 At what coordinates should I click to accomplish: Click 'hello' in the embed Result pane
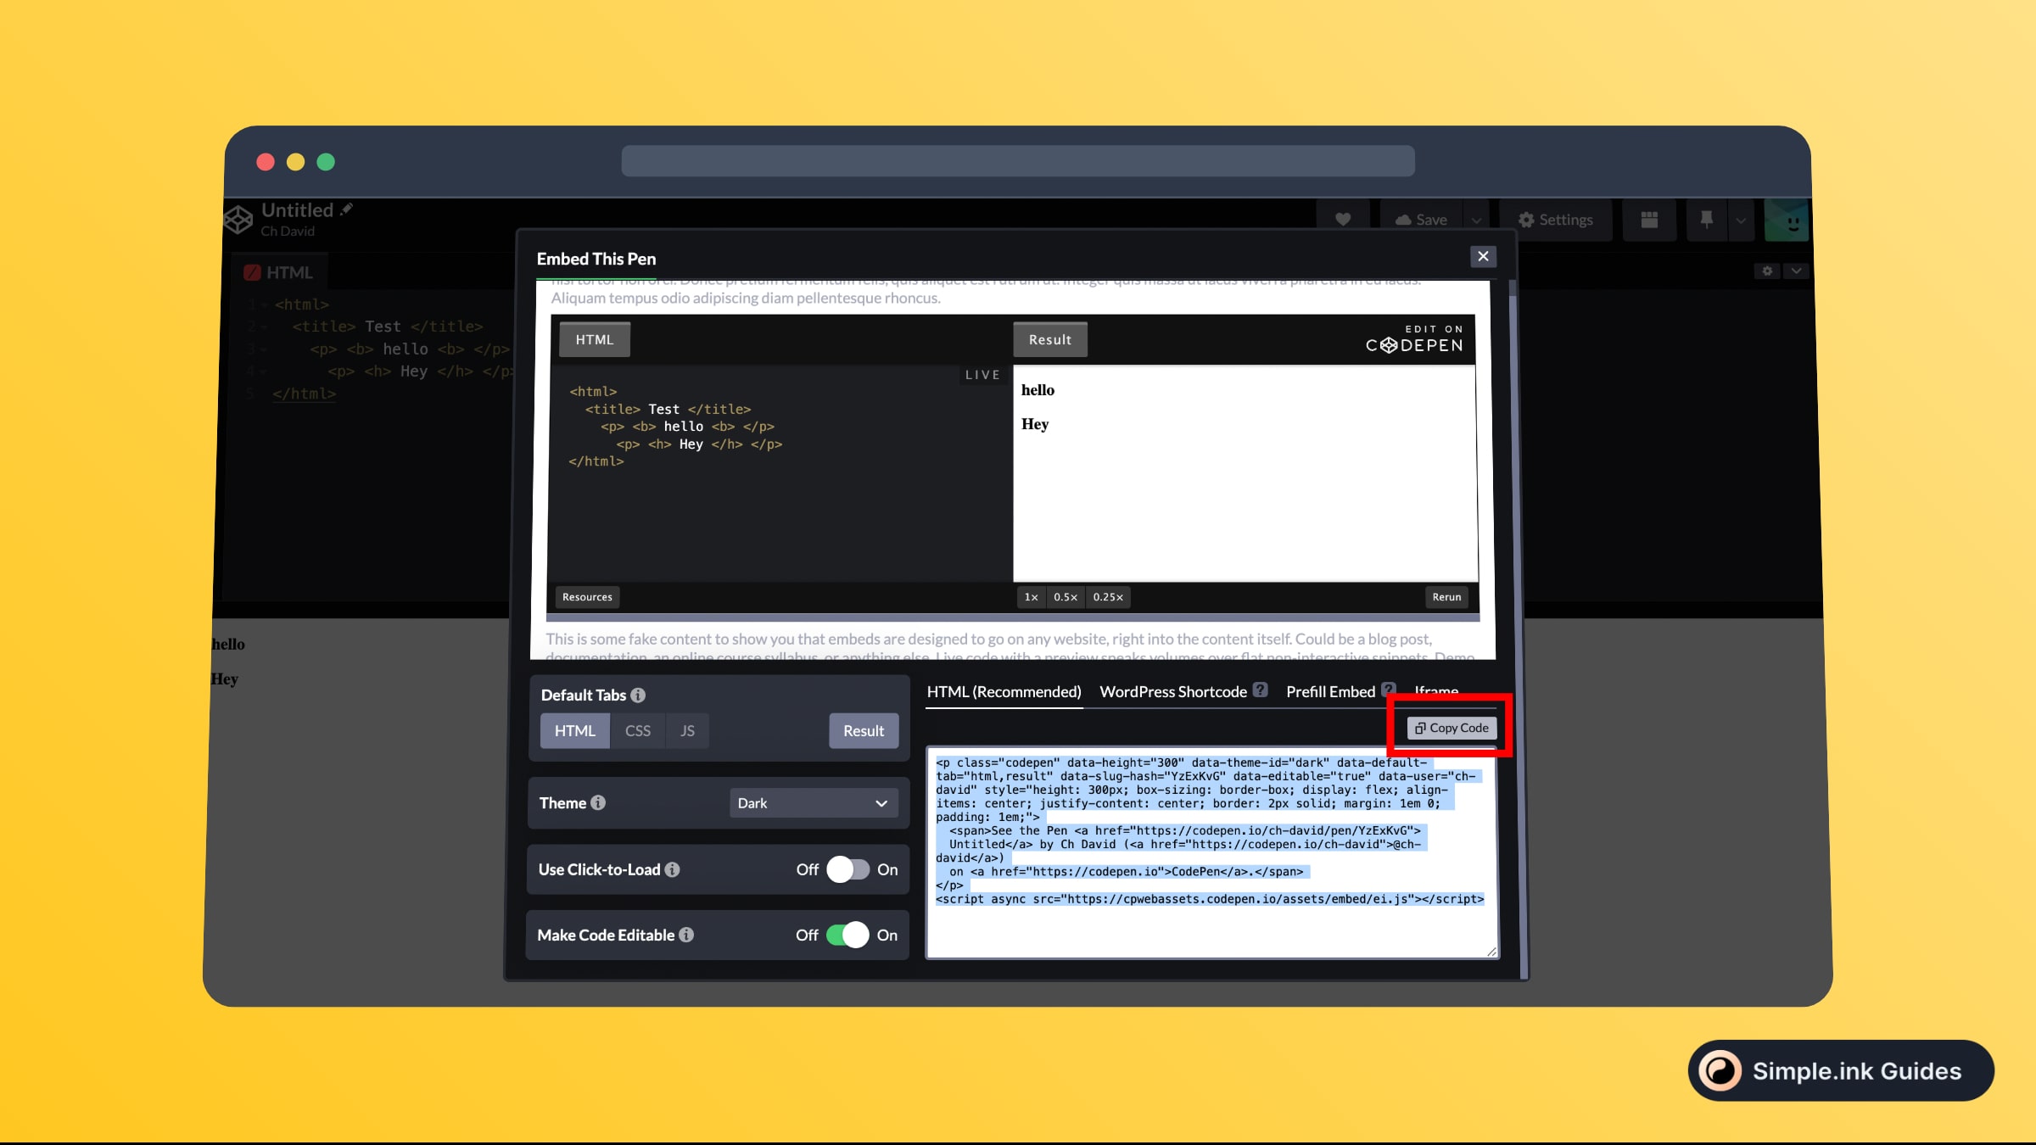tap(1038, 390)
